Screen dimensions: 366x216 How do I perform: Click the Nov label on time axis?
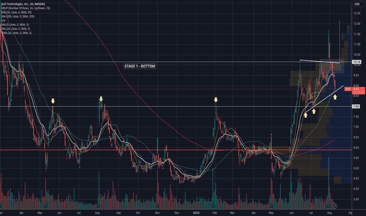(157, 213)
